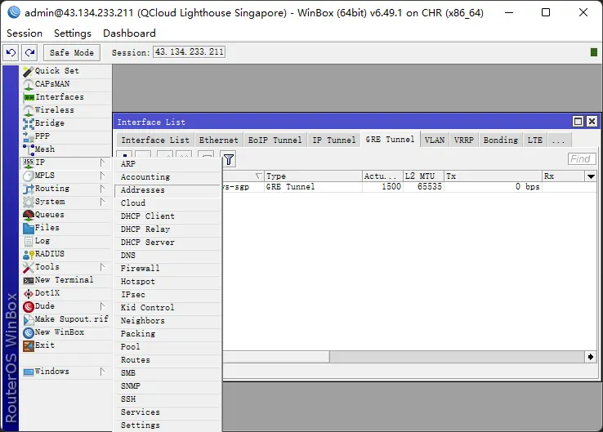The height and width of the screenshot is (432, 603).
Task: Switch to the VLAN tab
Action: (x=435, y=140)
